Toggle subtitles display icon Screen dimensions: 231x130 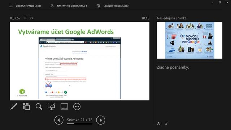64,107
